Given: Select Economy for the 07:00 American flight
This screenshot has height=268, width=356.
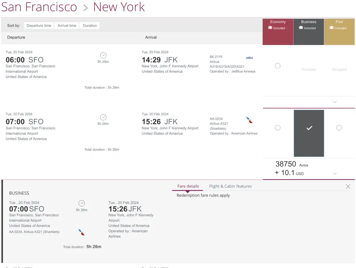Looking at the screenshot, I should pyautogui.click(x=278, y=128).
